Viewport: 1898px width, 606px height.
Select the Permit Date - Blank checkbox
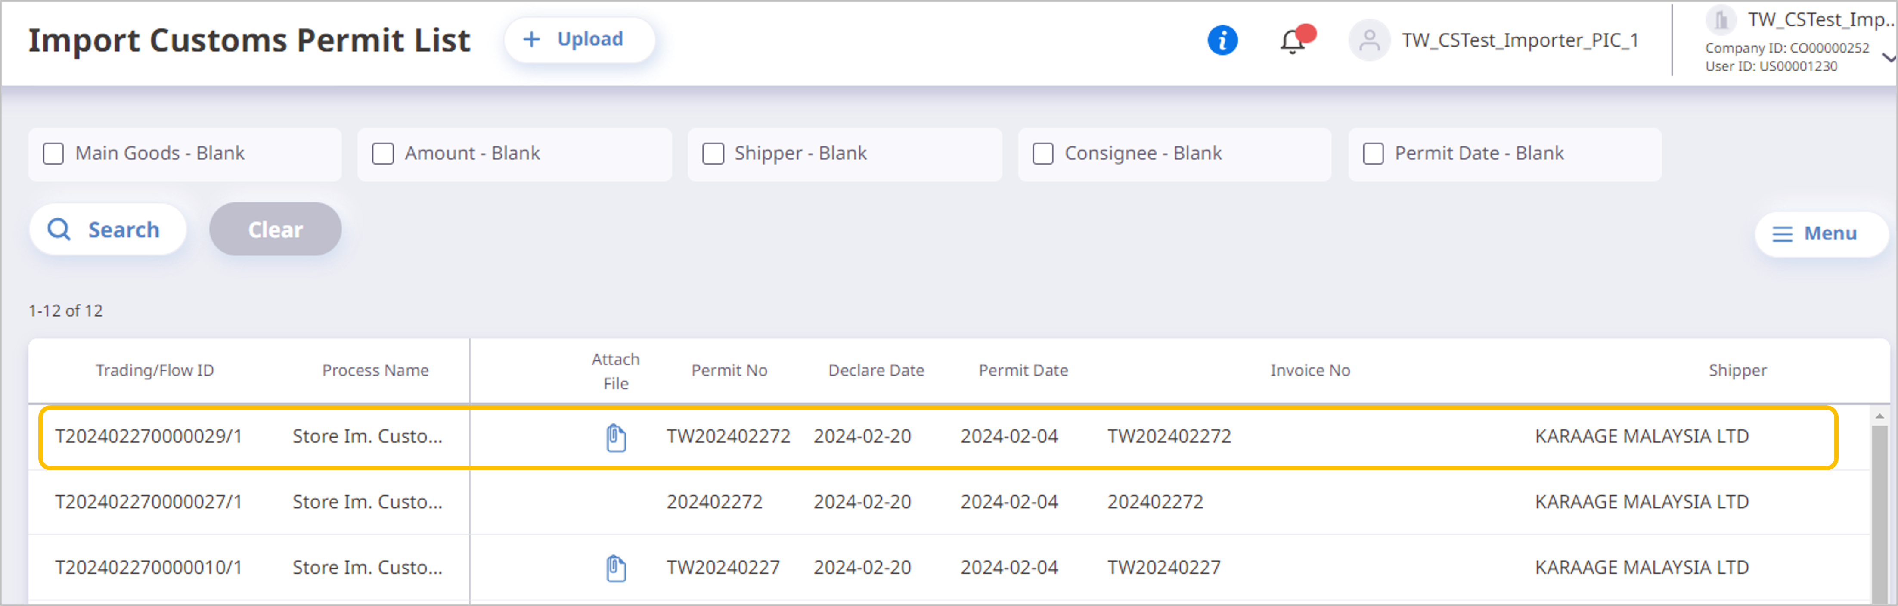pos(1373,153)
